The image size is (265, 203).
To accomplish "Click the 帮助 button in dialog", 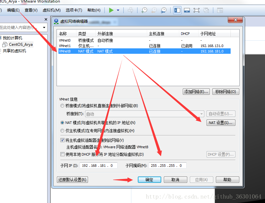I will tap(227, 180).
